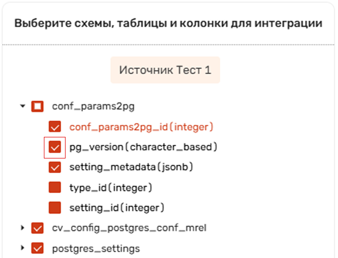This screenshot has height=258, width=338.
Task: Expand the cv_config_postgres_conf_mrel table node
Action: [x=22, y=228]
